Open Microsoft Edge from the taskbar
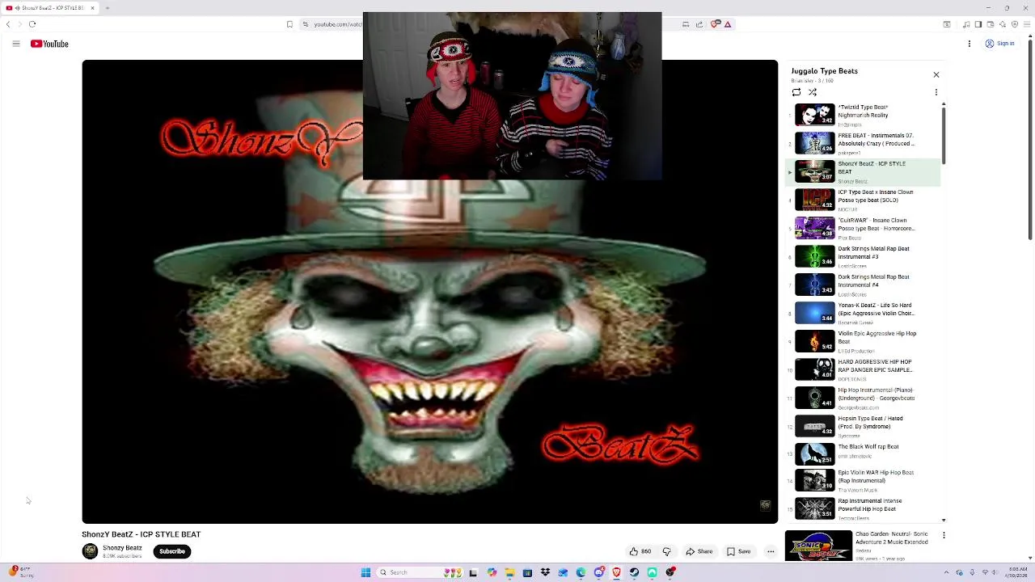Screen dimensions: 1035x582 click(x=581, y=572)
